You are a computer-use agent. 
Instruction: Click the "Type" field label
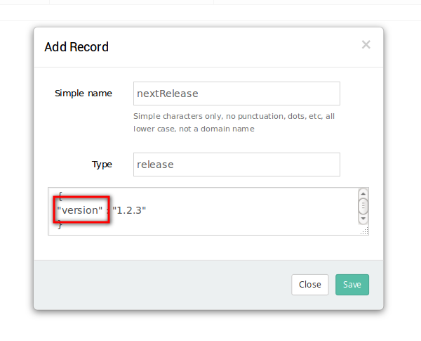point(102,165)
